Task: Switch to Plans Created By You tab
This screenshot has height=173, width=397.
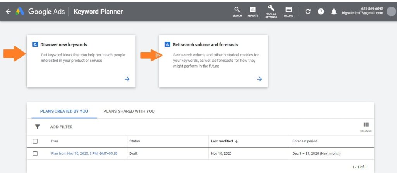Action: click(x=64, y=111)
